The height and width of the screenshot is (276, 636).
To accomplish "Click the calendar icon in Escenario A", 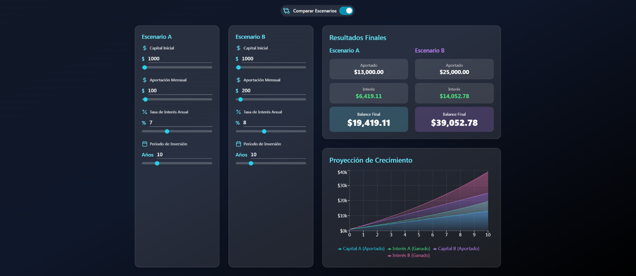I will tap(145, 144).
